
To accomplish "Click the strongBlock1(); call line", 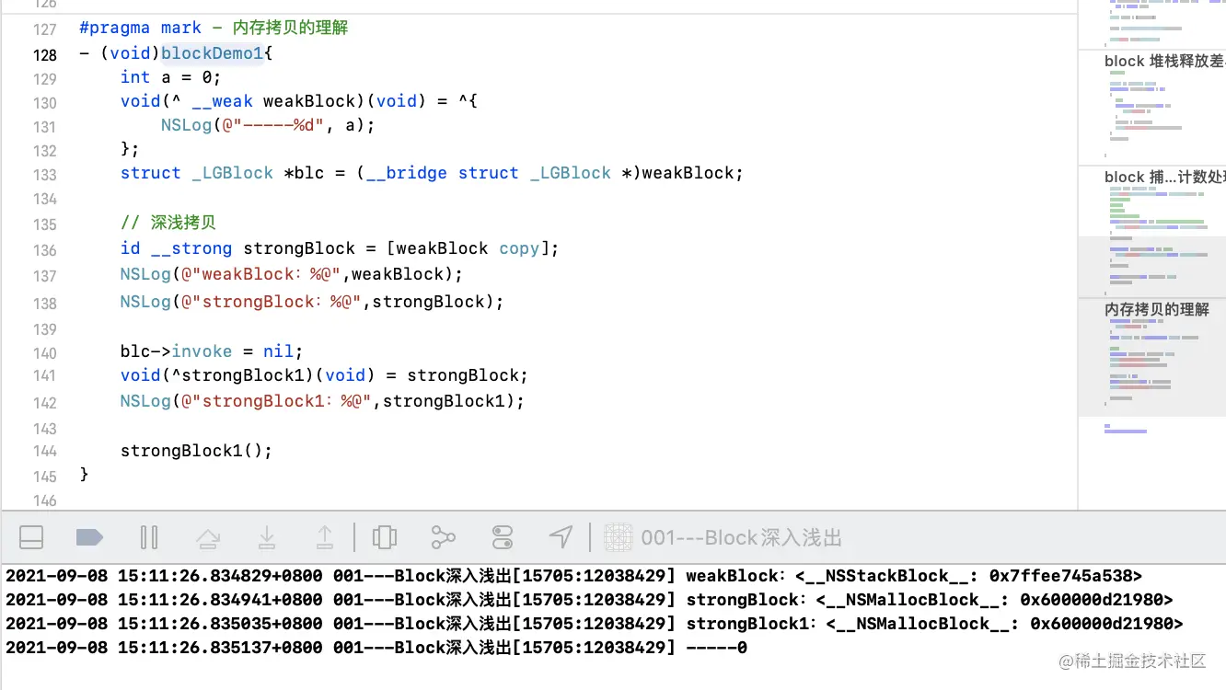I will [196, 451].
